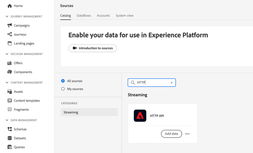Open the Assets icon
Screen dimensions: 253x153
pyautogui.click(x=10, y=92)
